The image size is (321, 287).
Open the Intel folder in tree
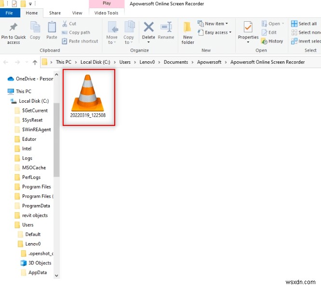[23, 149]
